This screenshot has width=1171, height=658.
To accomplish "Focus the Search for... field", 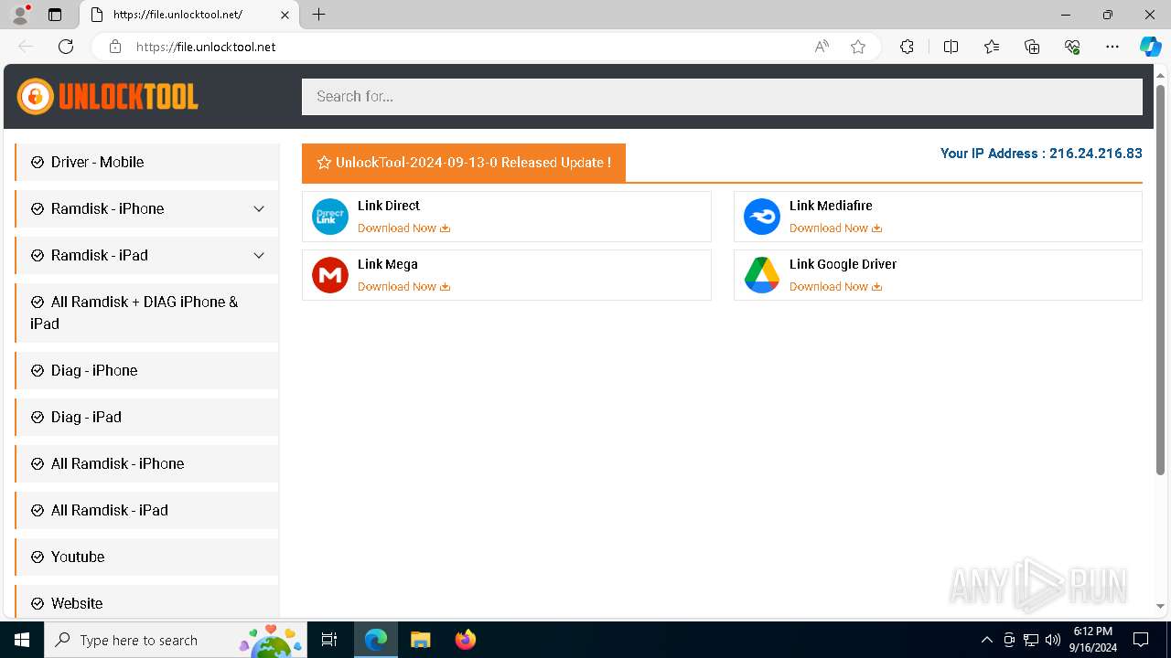I will pyautogui.click(x=722, y=96).
